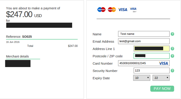Click the blue VISA credit logo
Viewport: 181px width, 99px height.
click(x=123, y=10)
